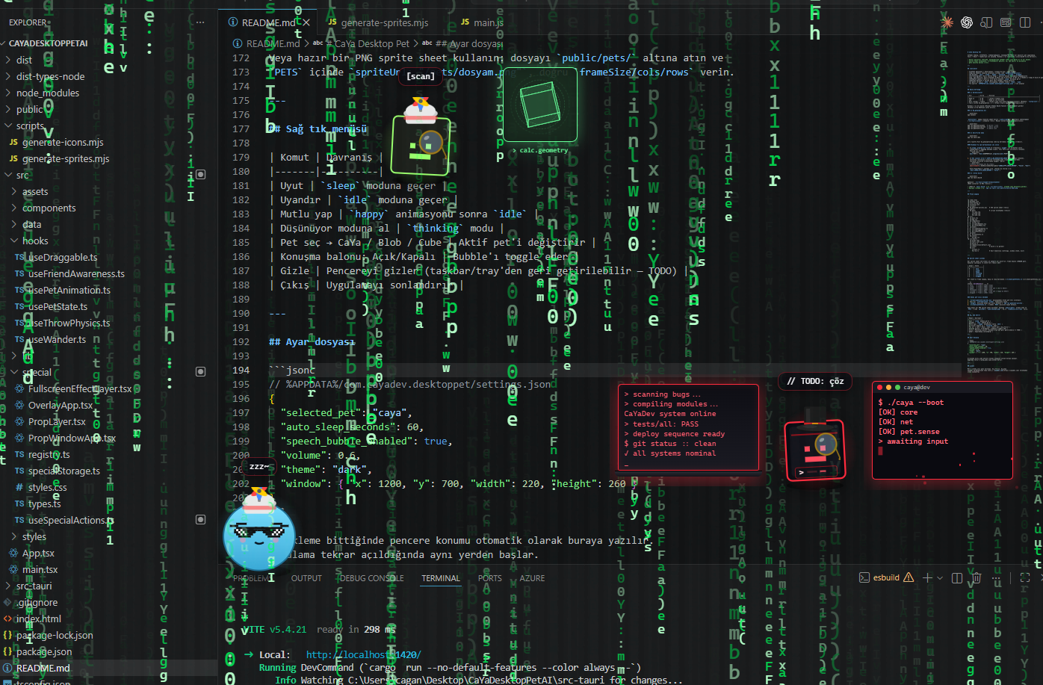This screenshot has height=685, width=1043.
Task: Open the DEBUG CONSOLE panel tab
Action: [x=371, y=578]
